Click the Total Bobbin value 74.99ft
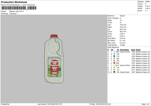Image resolution: width=151 pixels, height=106 pixels. click(122, 45)
